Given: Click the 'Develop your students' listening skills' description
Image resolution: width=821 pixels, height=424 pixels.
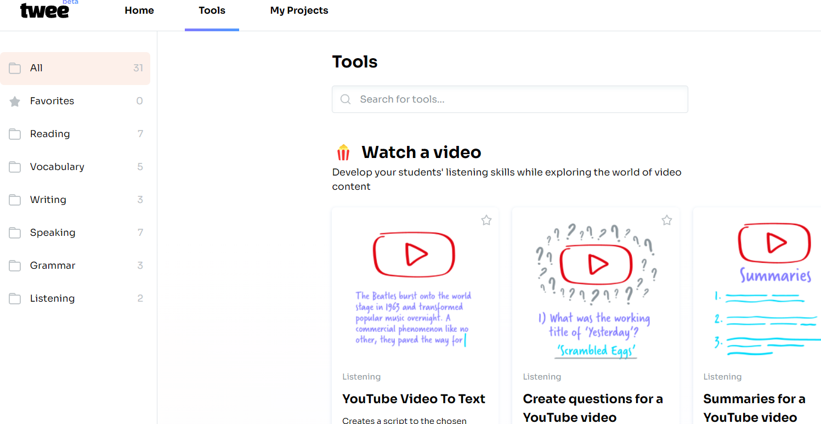Looking at the screenshot, I should 507,179.
